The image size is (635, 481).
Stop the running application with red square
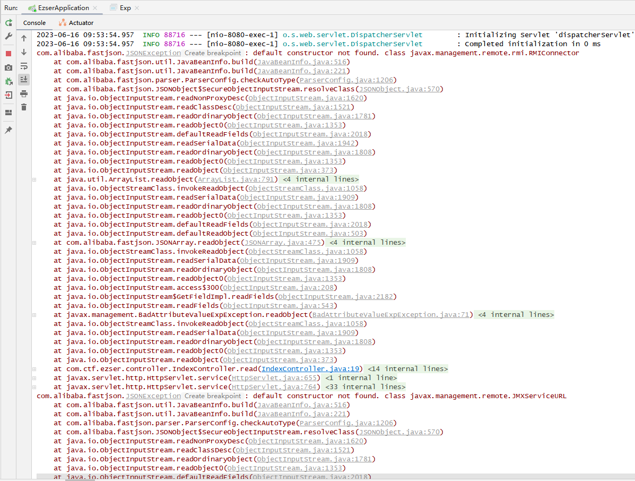pyautogui.click(x=8, y=54)
